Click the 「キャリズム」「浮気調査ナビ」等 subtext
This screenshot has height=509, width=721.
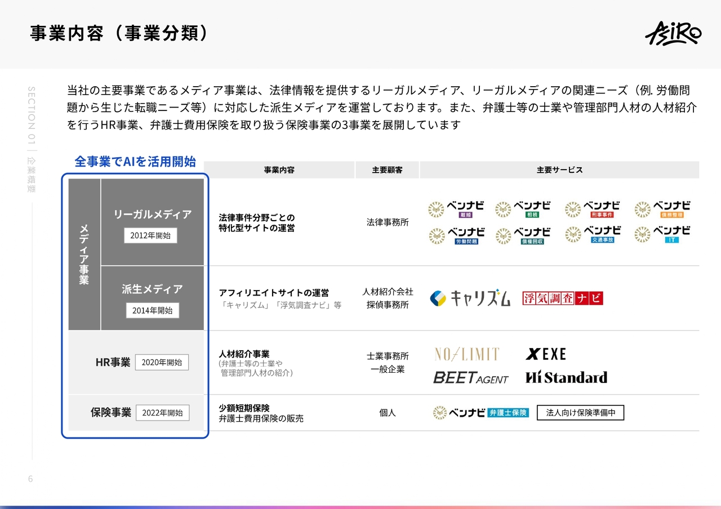(x=281, y=305)
